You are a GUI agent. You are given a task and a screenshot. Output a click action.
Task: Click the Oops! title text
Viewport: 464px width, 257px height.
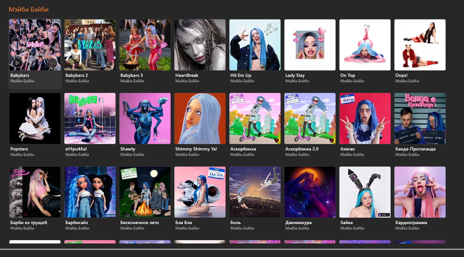point(402,75)
